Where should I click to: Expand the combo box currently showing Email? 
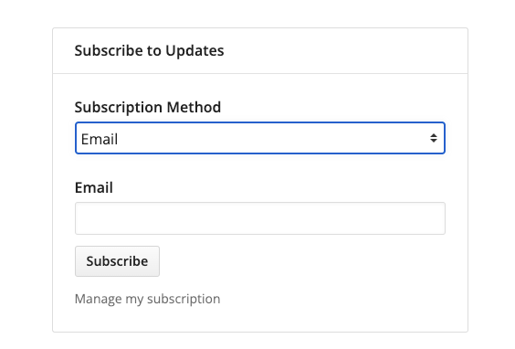tap(260, 138)
